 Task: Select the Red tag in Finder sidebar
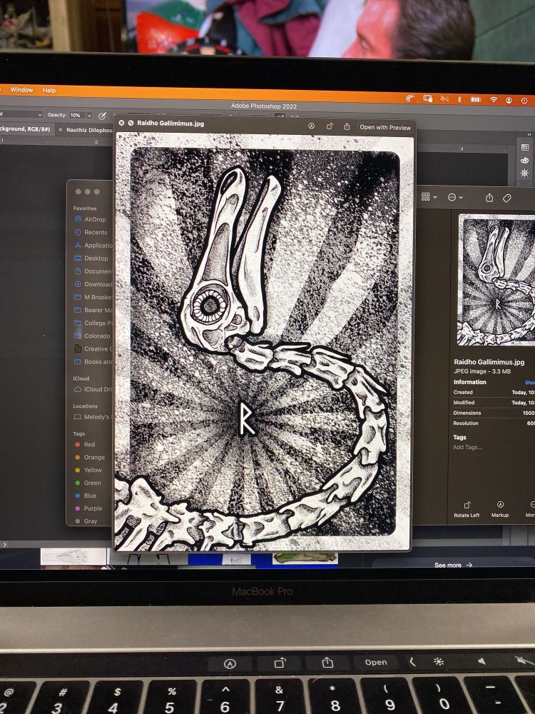click(86, 444)
